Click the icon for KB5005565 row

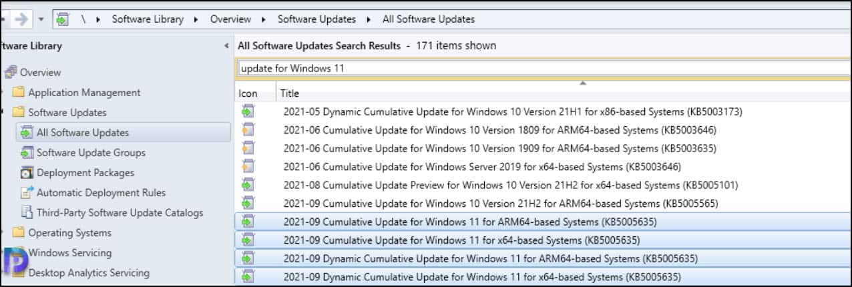click(x=248, y=203)
